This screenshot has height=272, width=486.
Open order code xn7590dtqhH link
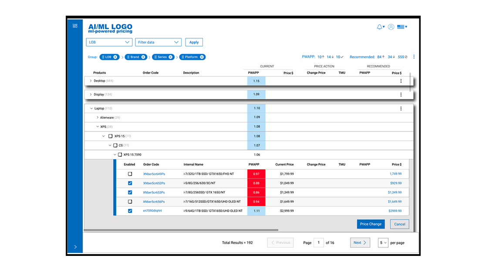pyautogui.click(x=152, y=211)
